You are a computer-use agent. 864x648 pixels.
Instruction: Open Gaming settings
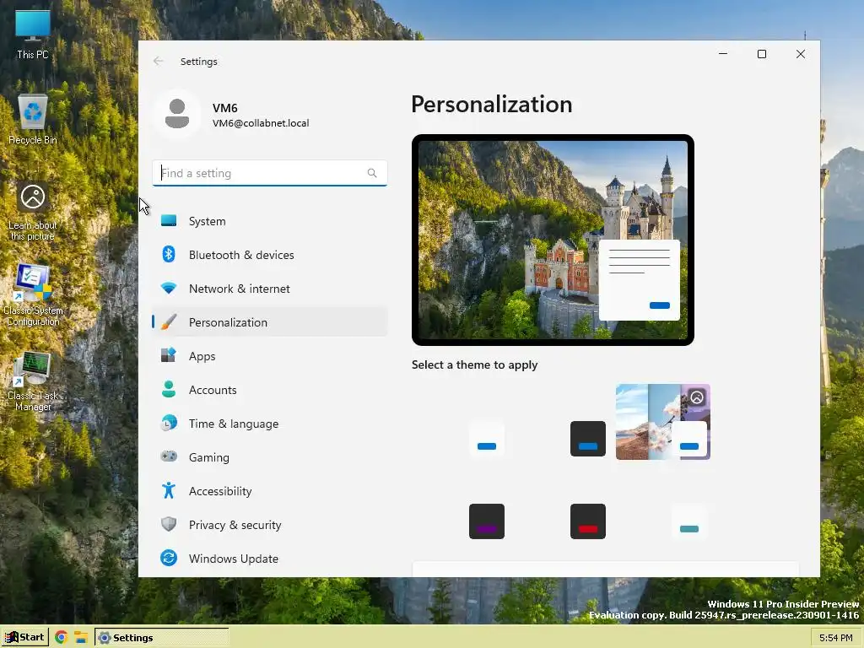click(269, 457)
